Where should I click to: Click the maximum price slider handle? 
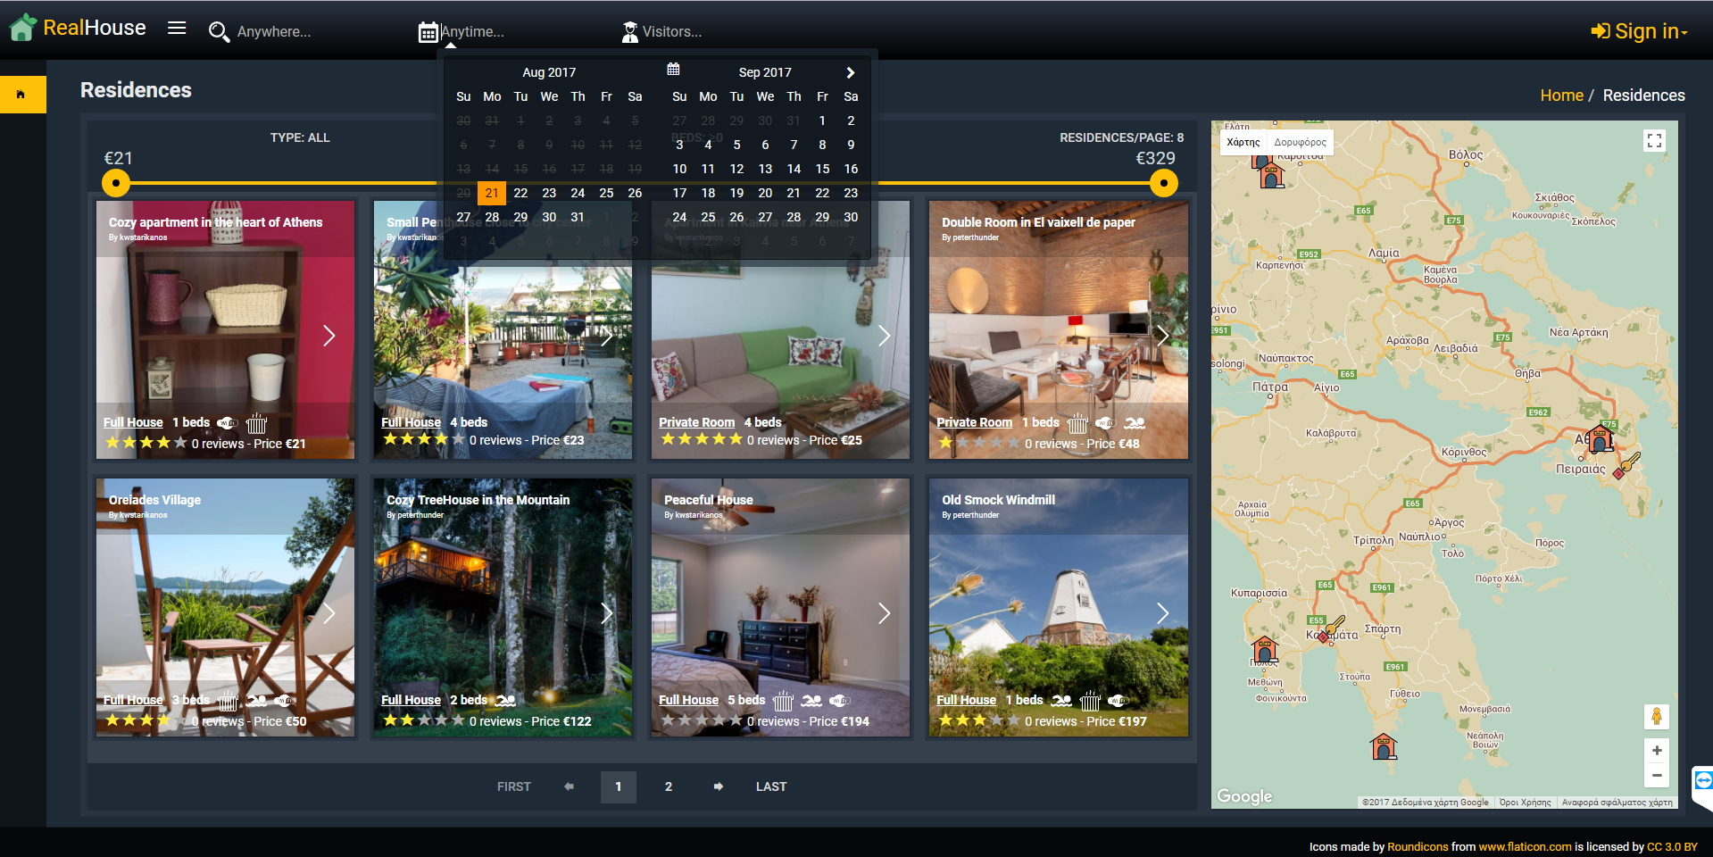[1163, 183]
